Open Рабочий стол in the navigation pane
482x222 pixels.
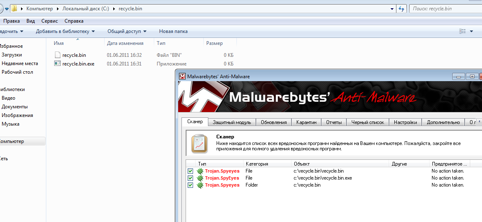point(17,72)
